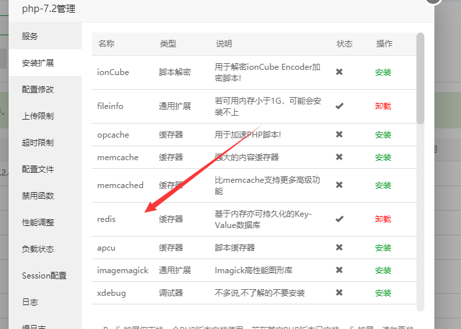The height and width of the screenshot is (329, 461).
Task: Click Imagick高性能图形库 description text
Action: [x=253, y=271]
